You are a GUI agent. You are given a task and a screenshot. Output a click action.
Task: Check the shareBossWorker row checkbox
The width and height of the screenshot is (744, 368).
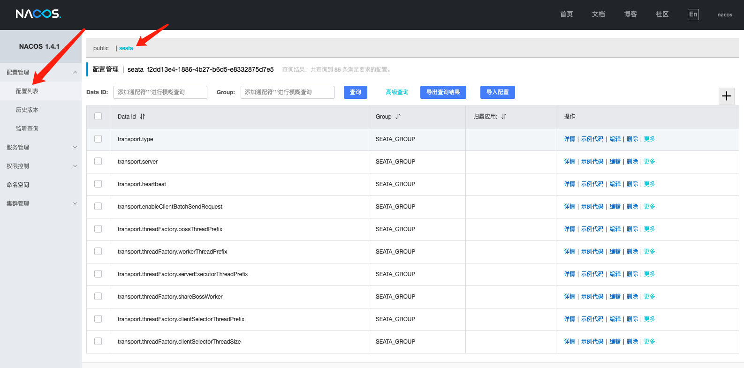tap(98, 296)
